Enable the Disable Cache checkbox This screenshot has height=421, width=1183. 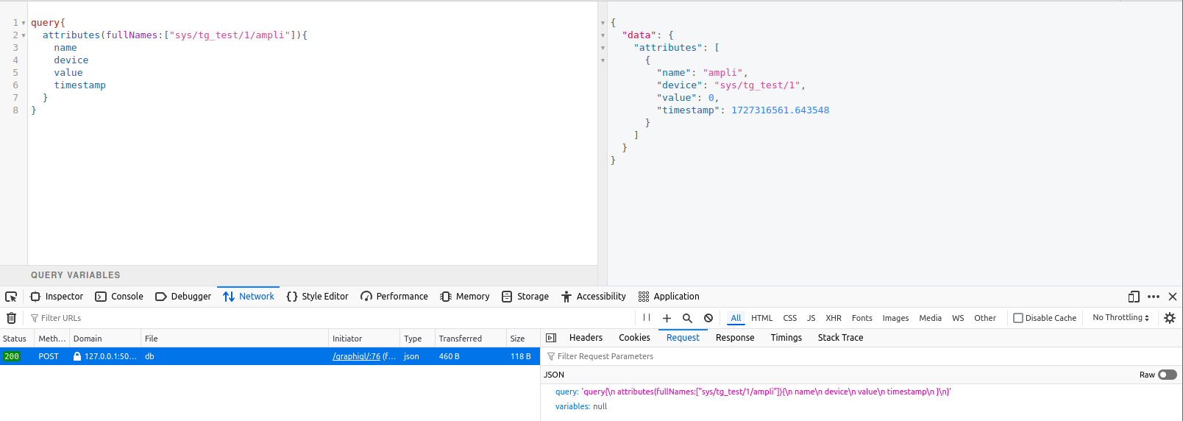coord(1018,318)
